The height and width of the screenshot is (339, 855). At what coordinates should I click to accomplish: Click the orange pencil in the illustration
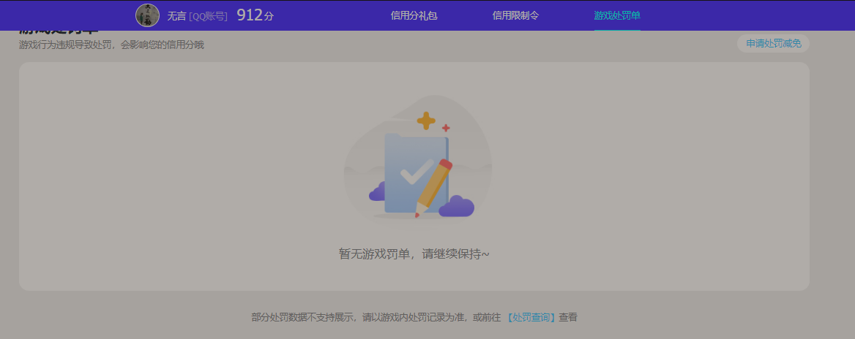(433, 188)
